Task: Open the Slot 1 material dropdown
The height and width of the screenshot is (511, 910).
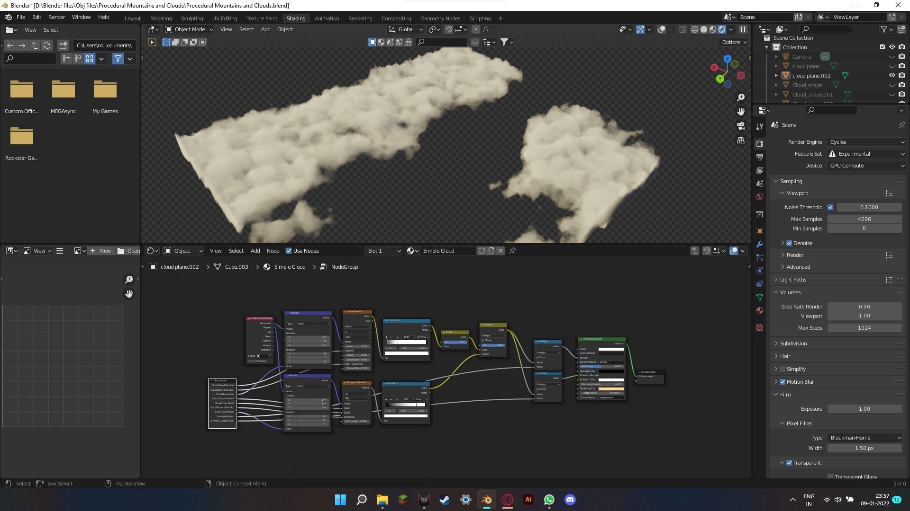Action: pos(383,251)
